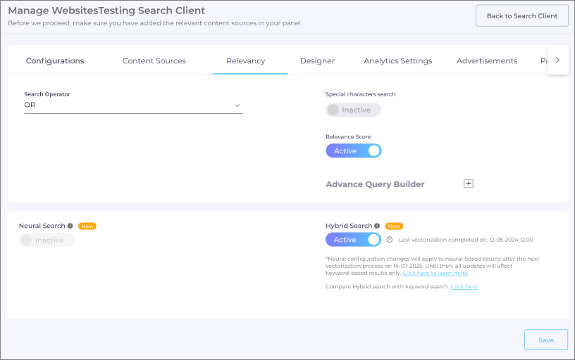Click the plus icon for Advance Query Builder
Image resolution: width=575 pixels, height=360 pixels.
coord(469,184)
